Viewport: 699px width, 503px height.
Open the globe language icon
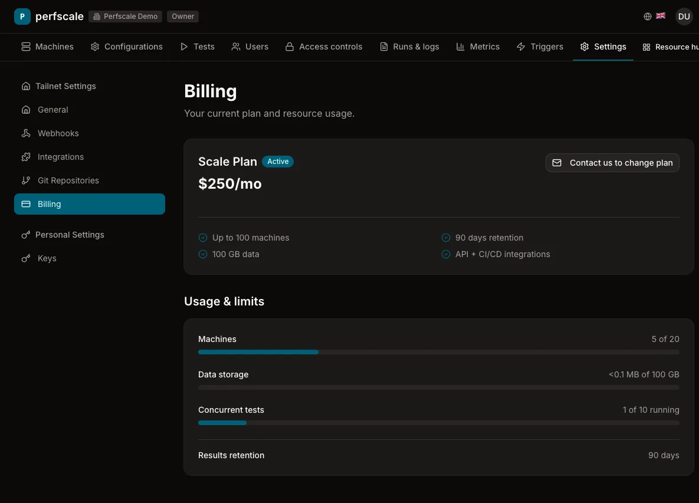click(648, 17)
